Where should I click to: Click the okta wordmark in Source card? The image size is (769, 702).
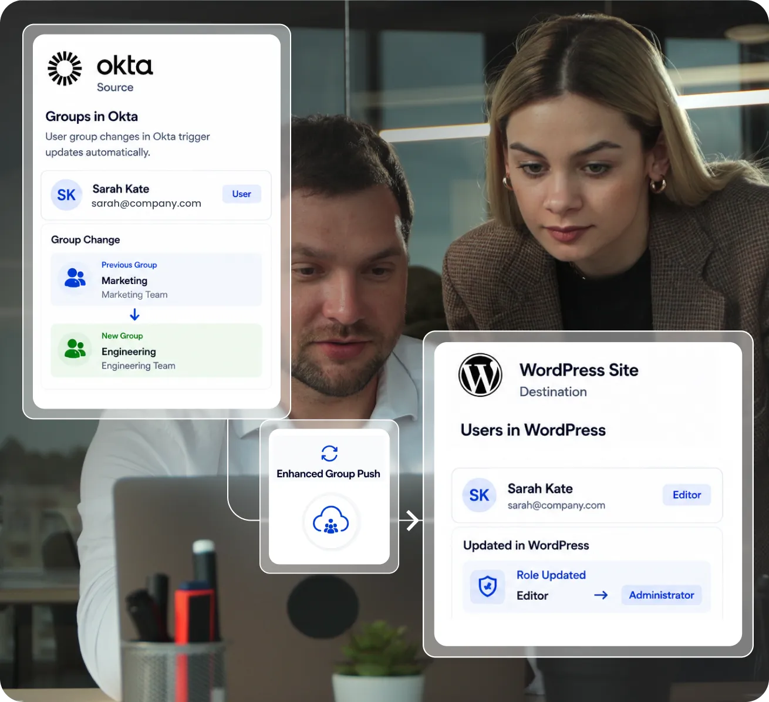124,65
